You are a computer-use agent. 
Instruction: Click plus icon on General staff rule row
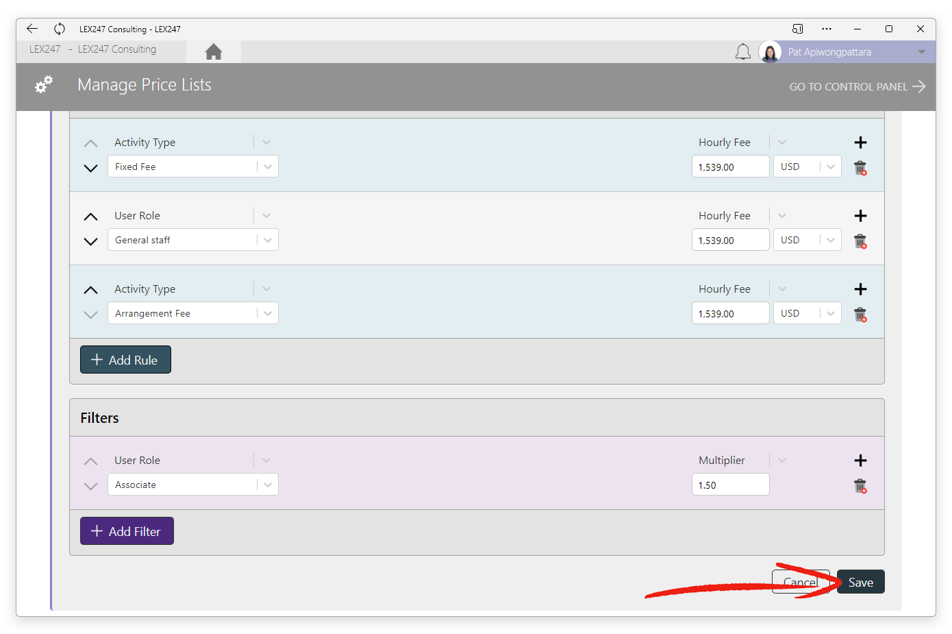click(860, 216)
